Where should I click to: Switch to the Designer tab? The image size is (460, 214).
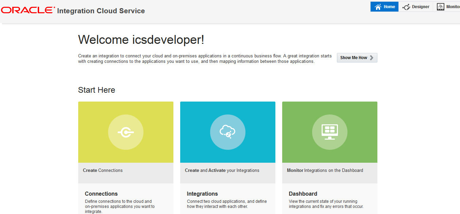point(415,7)
